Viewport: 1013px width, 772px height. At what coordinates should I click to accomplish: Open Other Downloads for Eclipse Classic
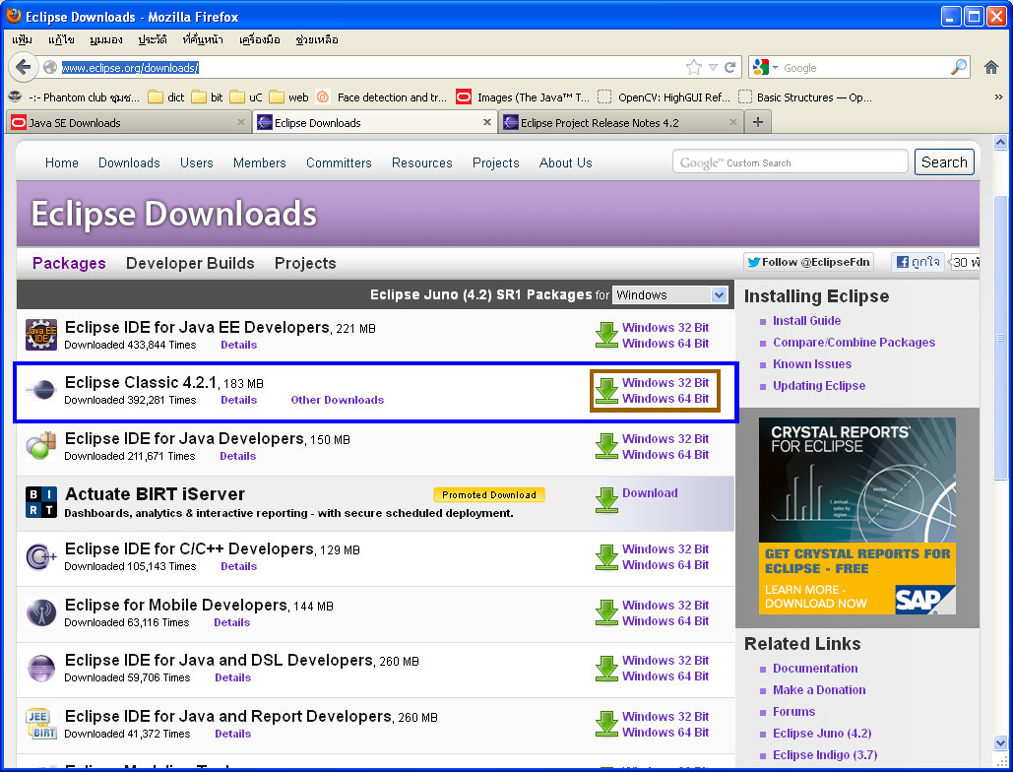(338, 400)
